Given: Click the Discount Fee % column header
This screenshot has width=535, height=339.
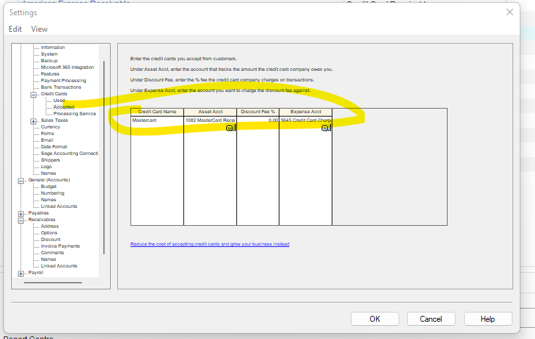Looking at the screenshot, I should (258, 112).
